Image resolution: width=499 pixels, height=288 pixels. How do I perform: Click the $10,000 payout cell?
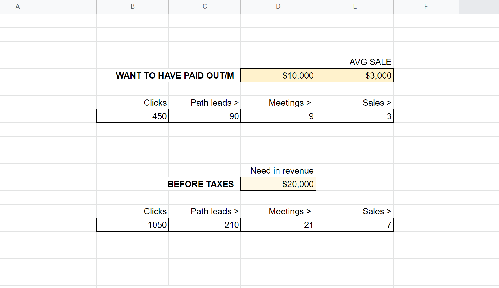278,75
